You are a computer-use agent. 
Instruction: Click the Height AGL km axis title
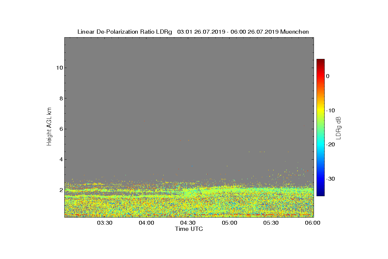(x=49, y=127)
